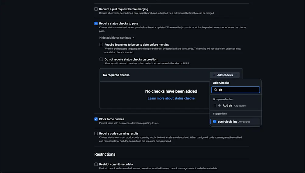Click the Require status checks to pass label
The height and width of the screenshot is (173, 305).
[119, 23]
